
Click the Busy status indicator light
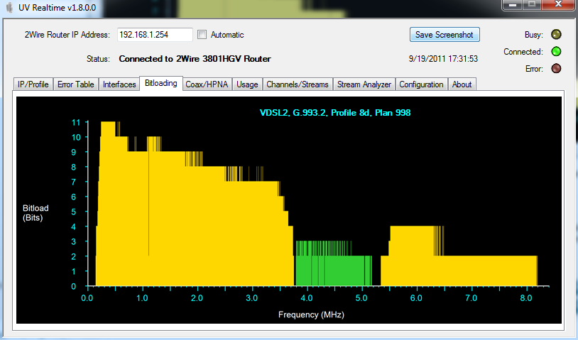(557, 35)
